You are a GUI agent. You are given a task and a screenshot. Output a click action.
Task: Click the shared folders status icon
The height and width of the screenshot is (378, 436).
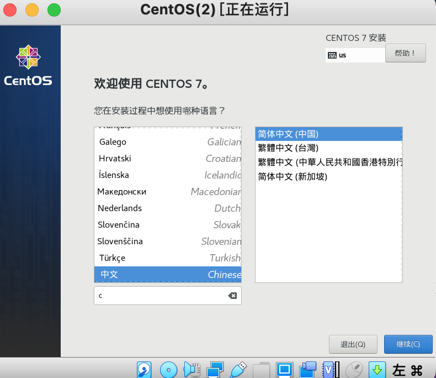click(262, 370)
